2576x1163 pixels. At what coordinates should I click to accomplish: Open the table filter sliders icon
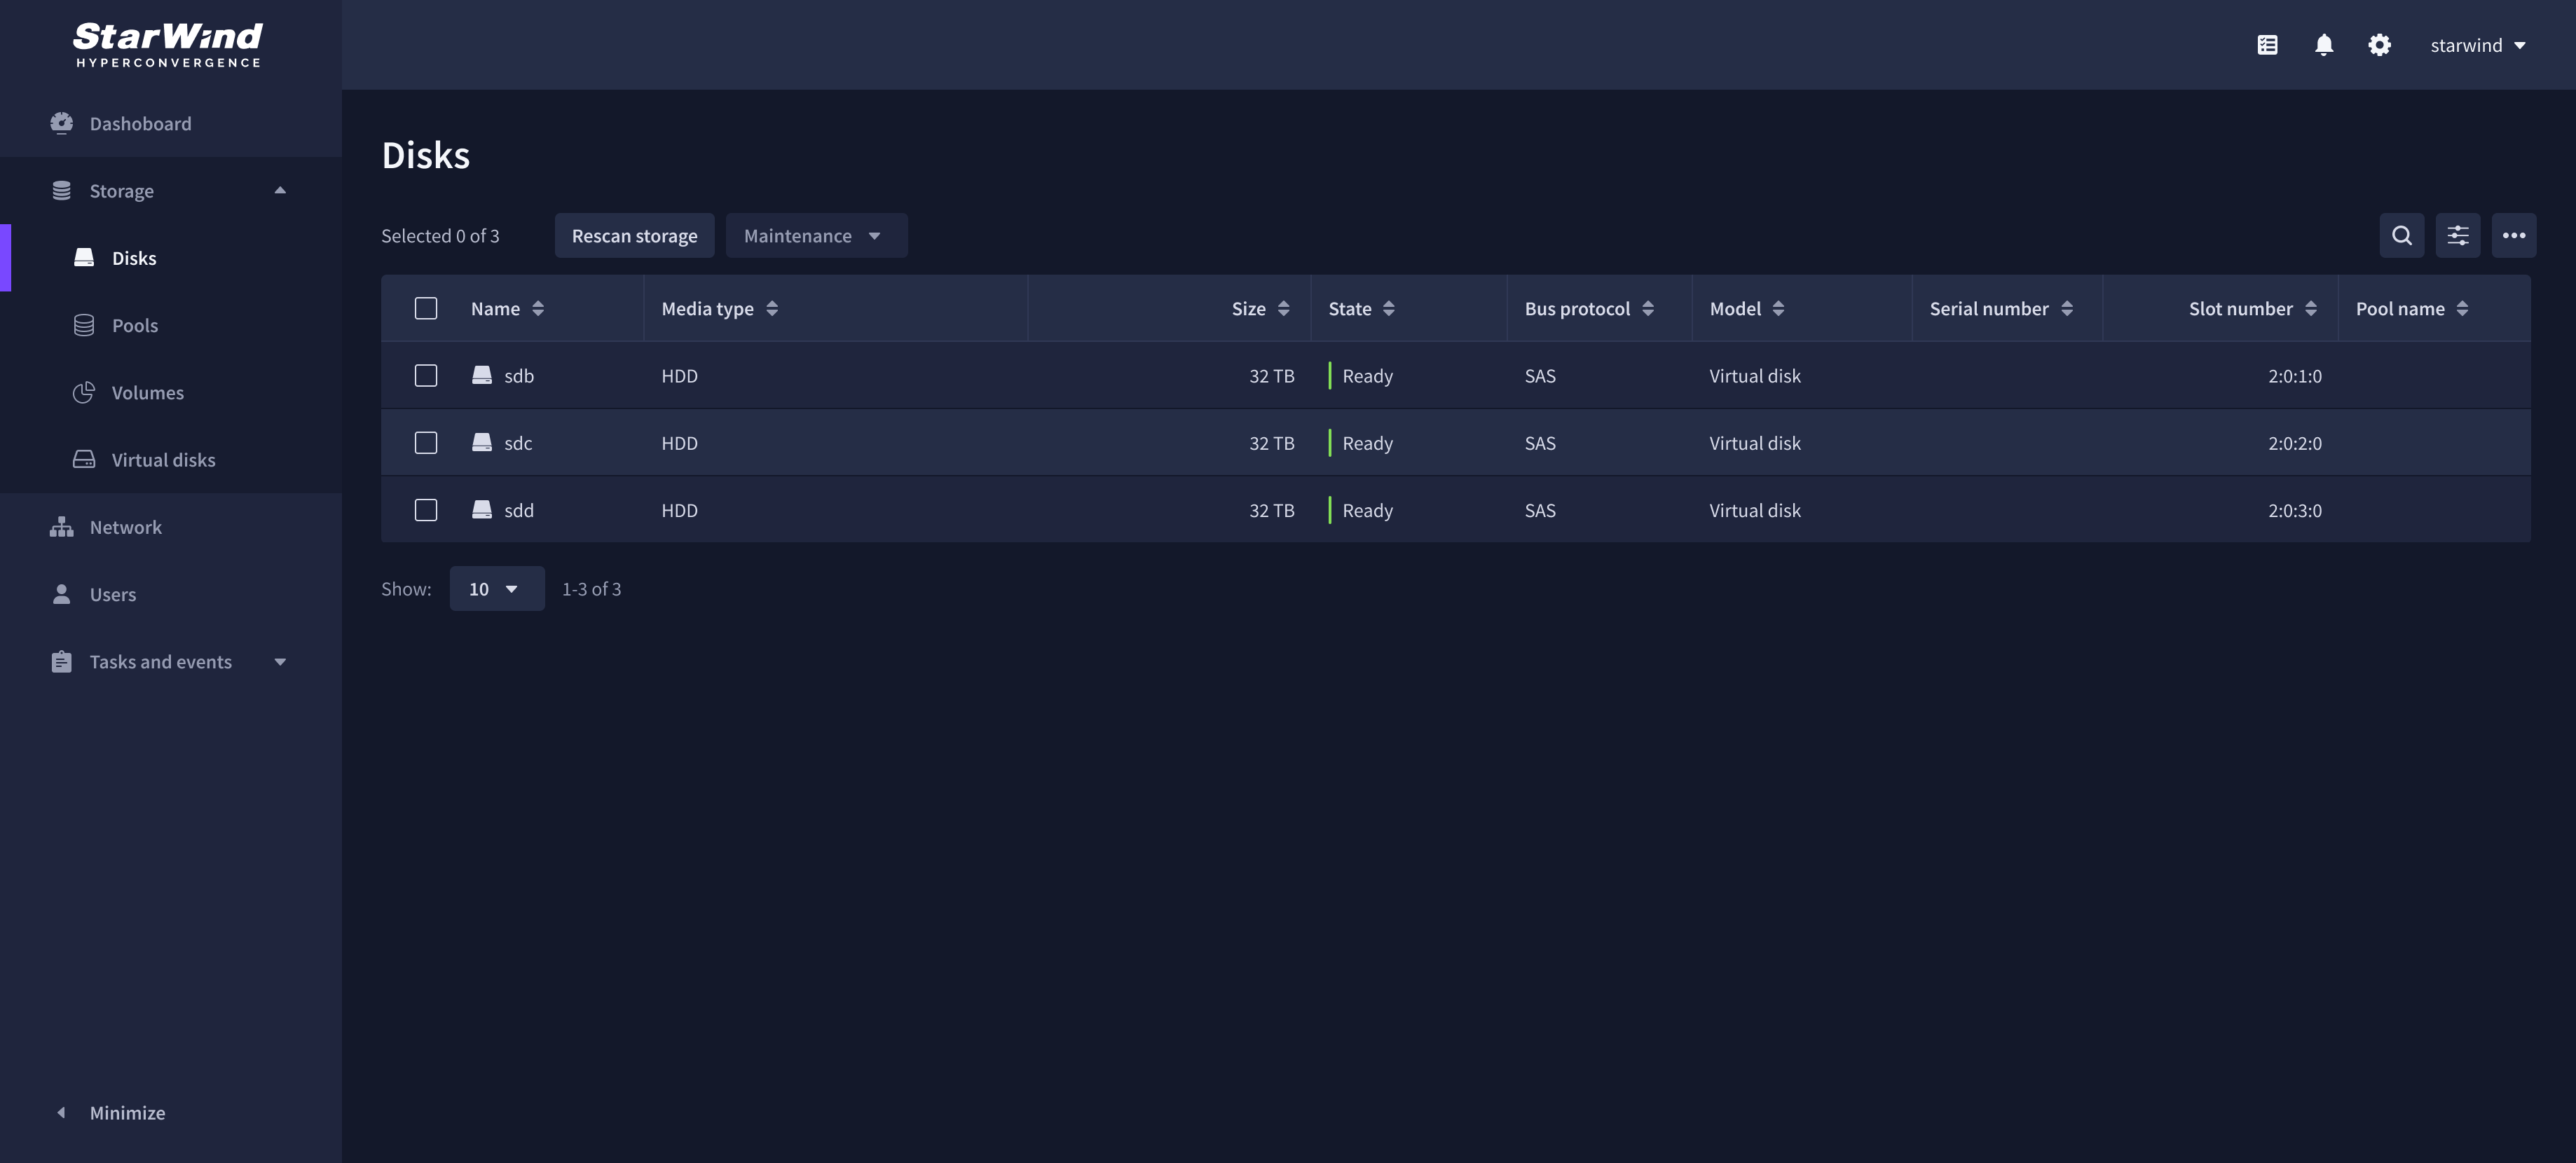(x=2457, y=235)
